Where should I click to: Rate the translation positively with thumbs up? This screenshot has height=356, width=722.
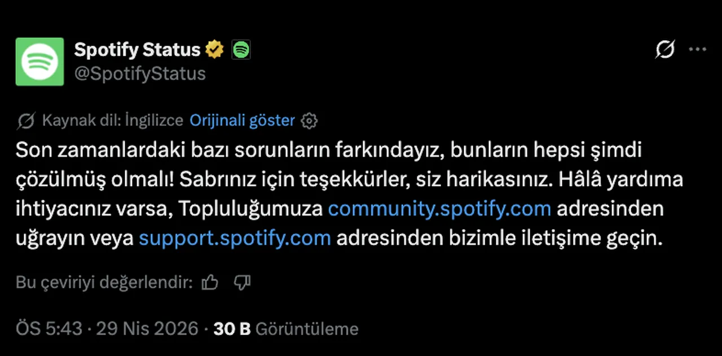click(x=209, y=282)
